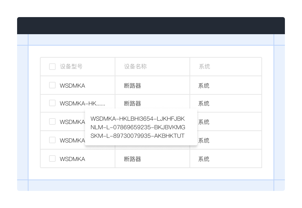Click 系统 cell in the WSDMKA-HK...... row
This screenshot has height=208, width=302.
click(204, 103)
